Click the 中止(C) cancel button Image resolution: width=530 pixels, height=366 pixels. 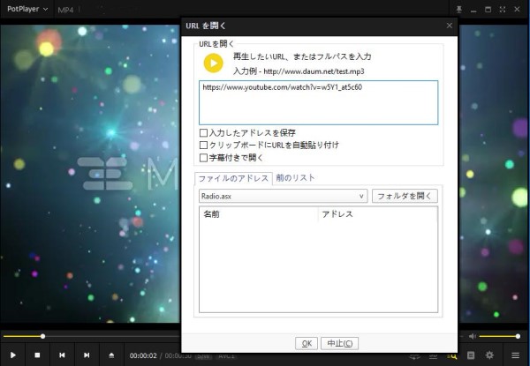(x=339, y=343)
